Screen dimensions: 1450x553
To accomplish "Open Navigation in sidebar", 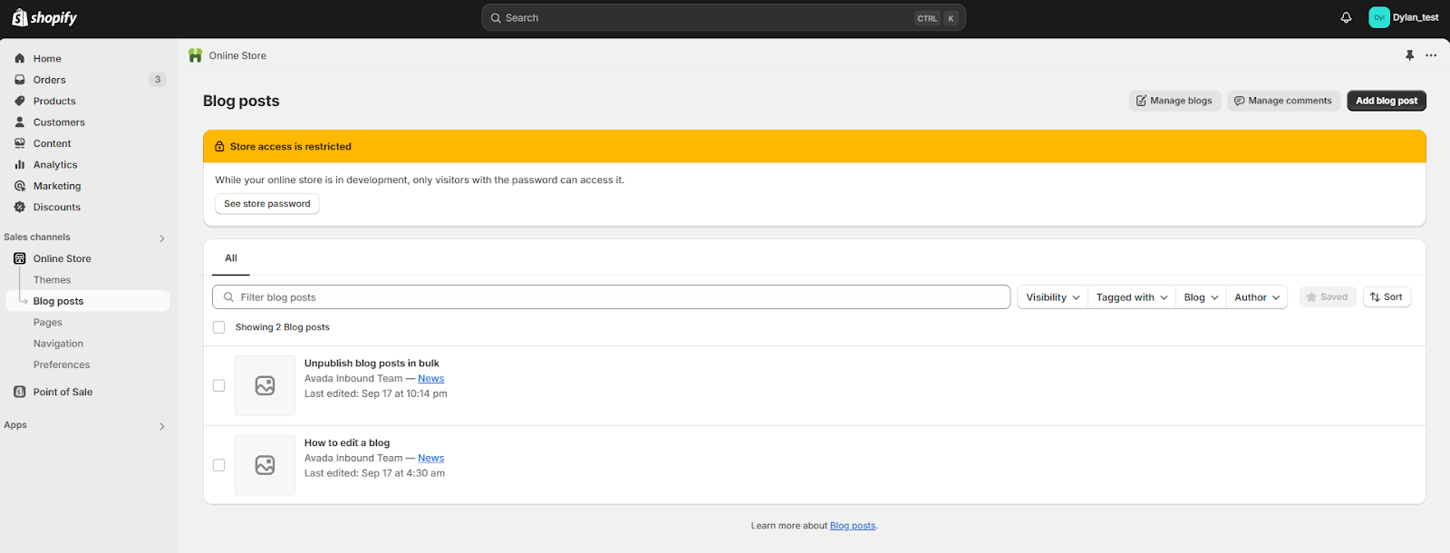I will click(x=58, y=344).
